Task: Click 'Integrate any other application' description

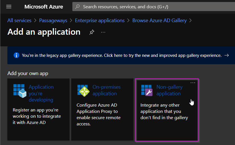Action: coord(164,111)
